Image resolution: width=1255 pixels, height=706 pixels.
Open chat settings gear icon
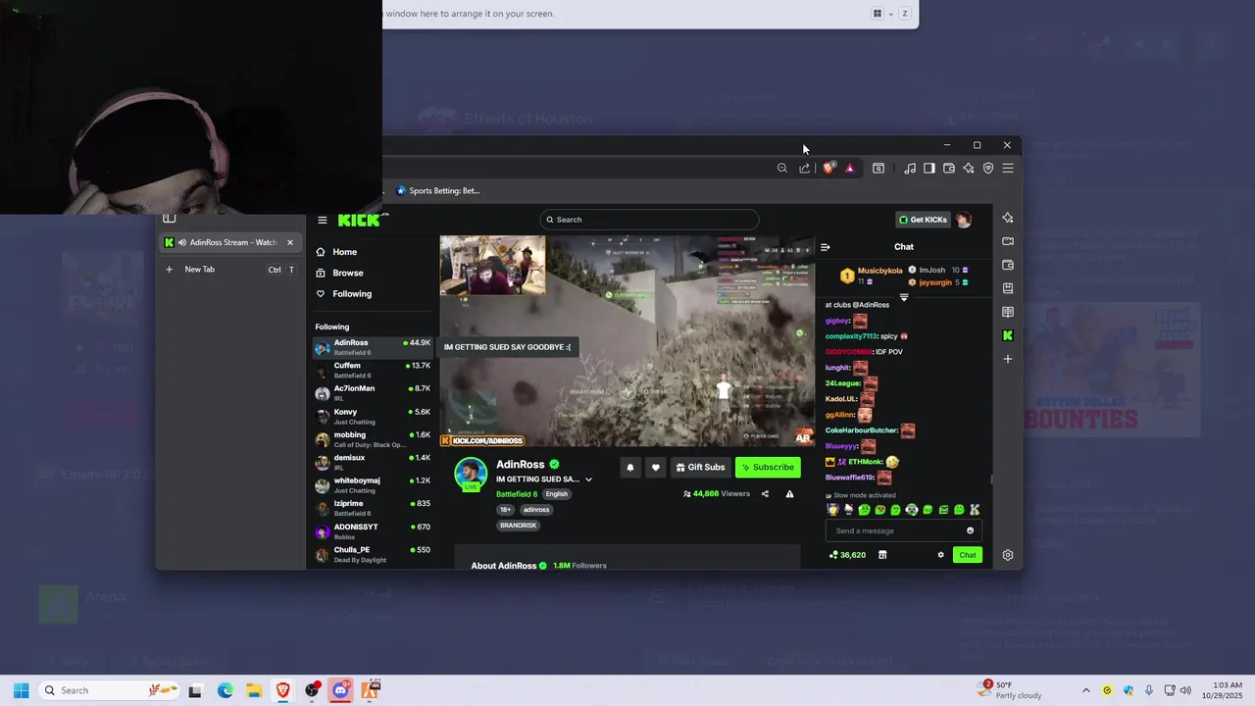pyautogui.click(x=941, y=555)
